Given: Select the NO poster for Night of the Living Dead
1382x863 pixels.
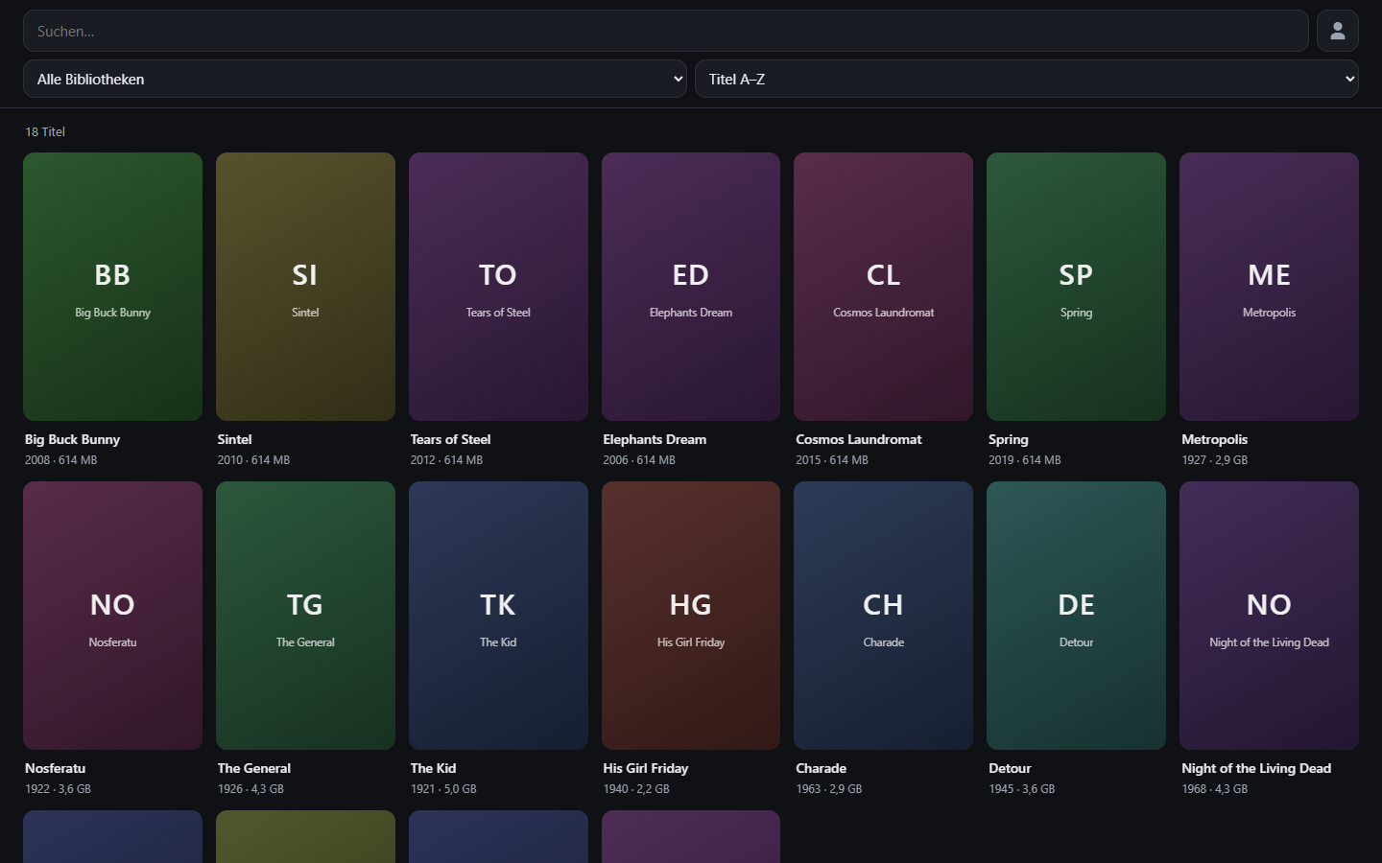Looking at the screenshot, I should (x=1269, y=616).
